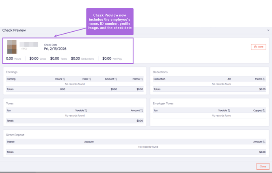This screenshot has height=173, width=272.
Task: Click the Earning column header
Action: [x=11, y=79]
